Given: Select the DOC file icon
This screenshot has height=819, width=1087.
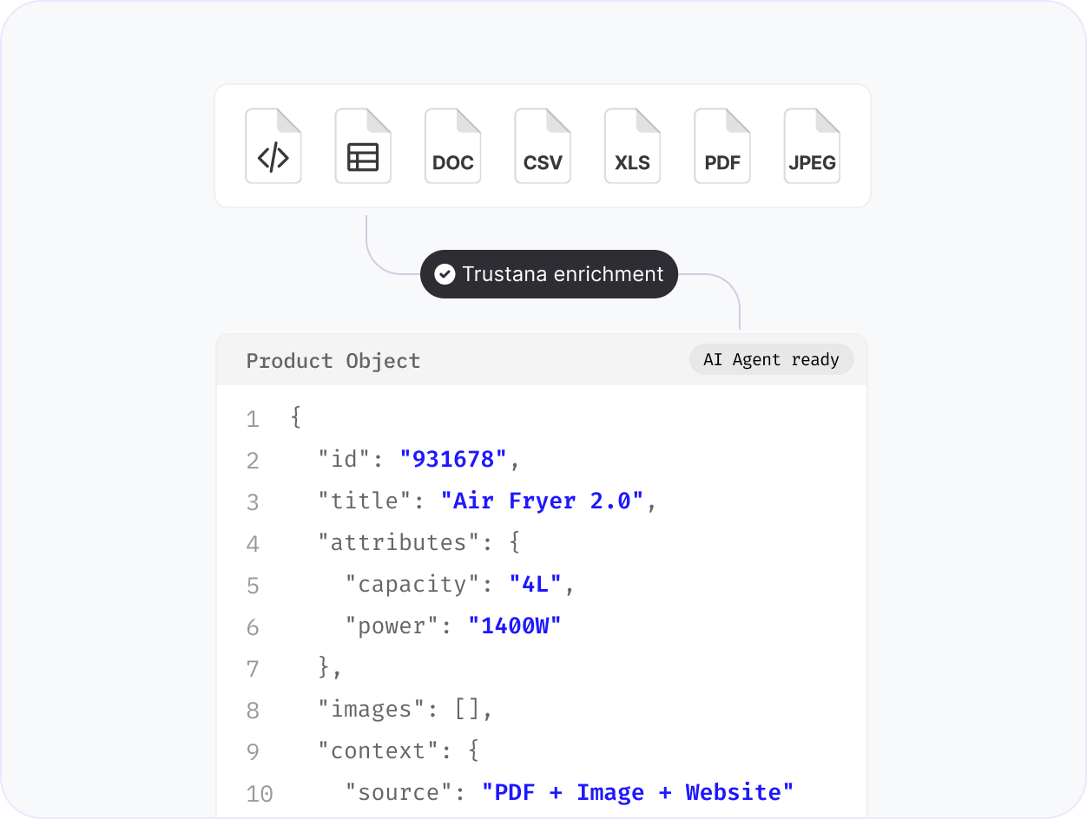Looking at the screenshot, I should click(453, 146).
